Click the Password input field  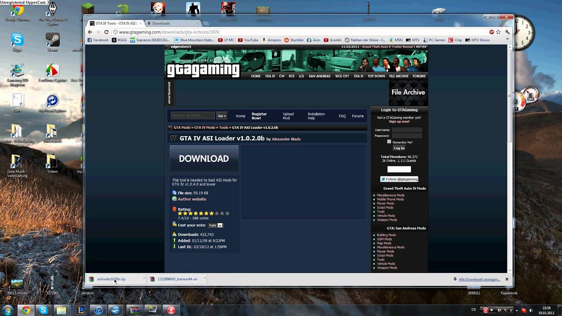click(407, 136)
